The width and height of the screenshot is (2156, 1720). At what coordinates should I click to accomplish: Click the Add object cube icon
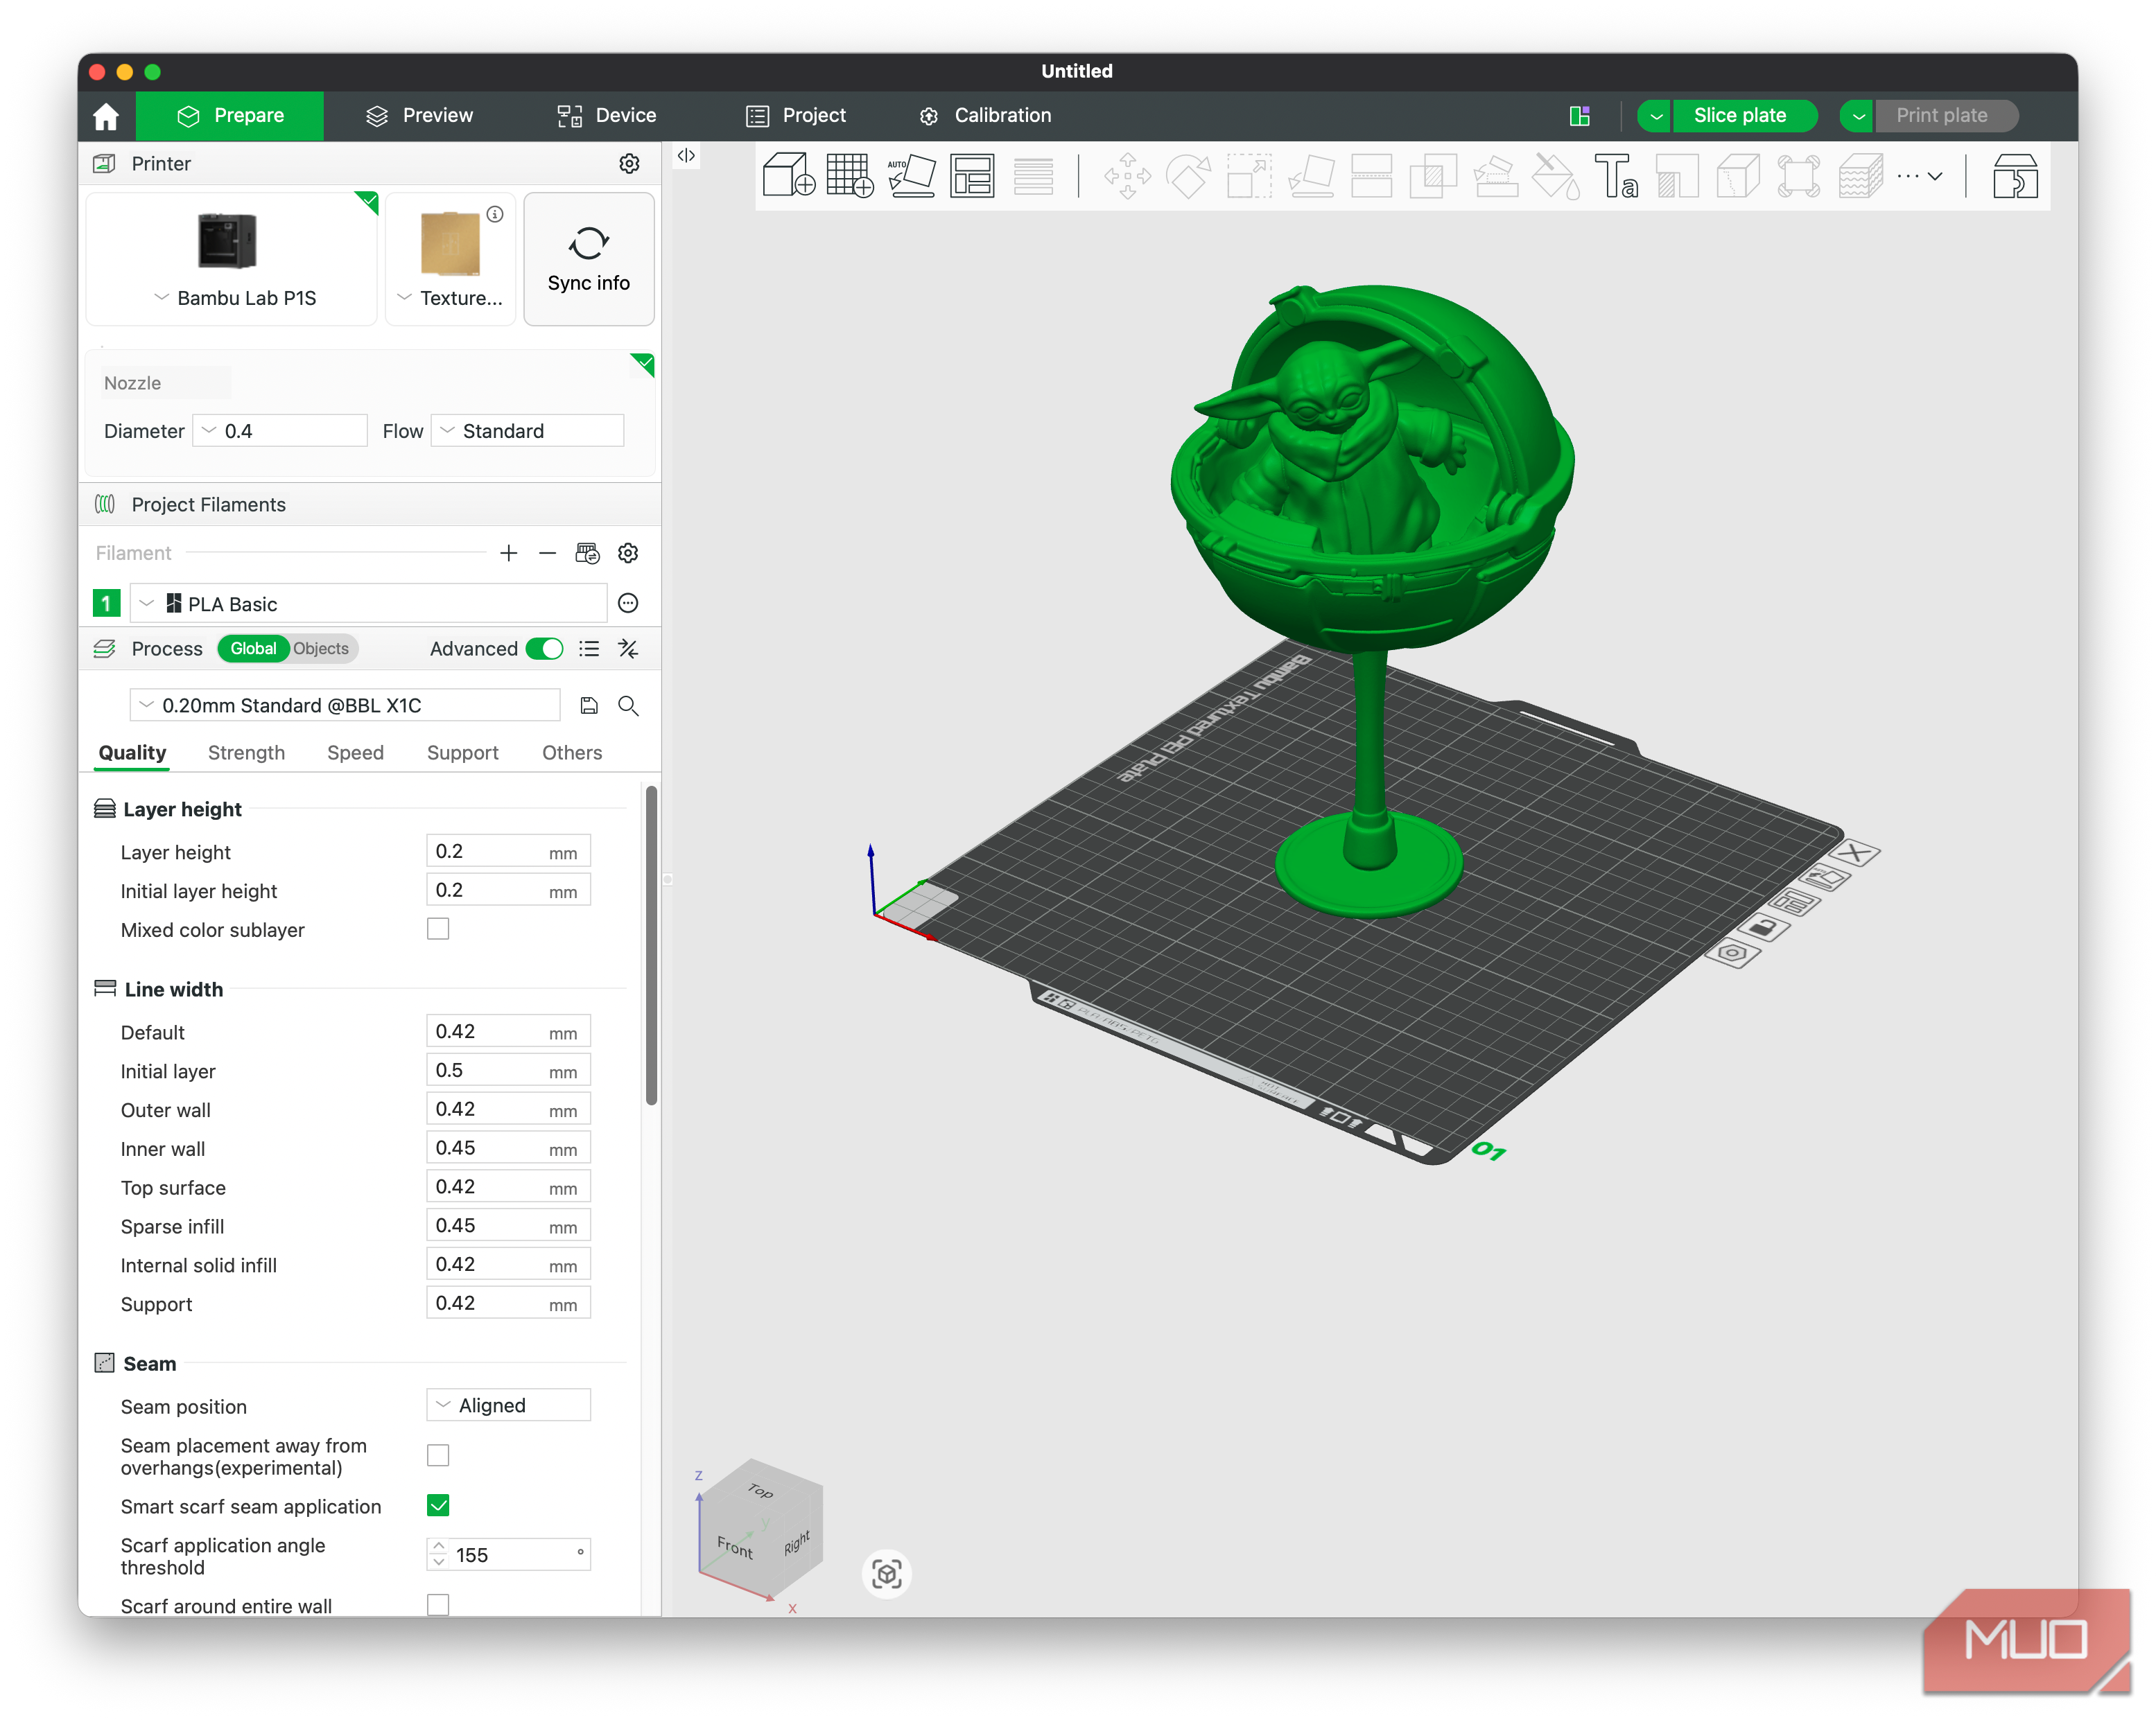pyautogui.click(x=788, y=175)
